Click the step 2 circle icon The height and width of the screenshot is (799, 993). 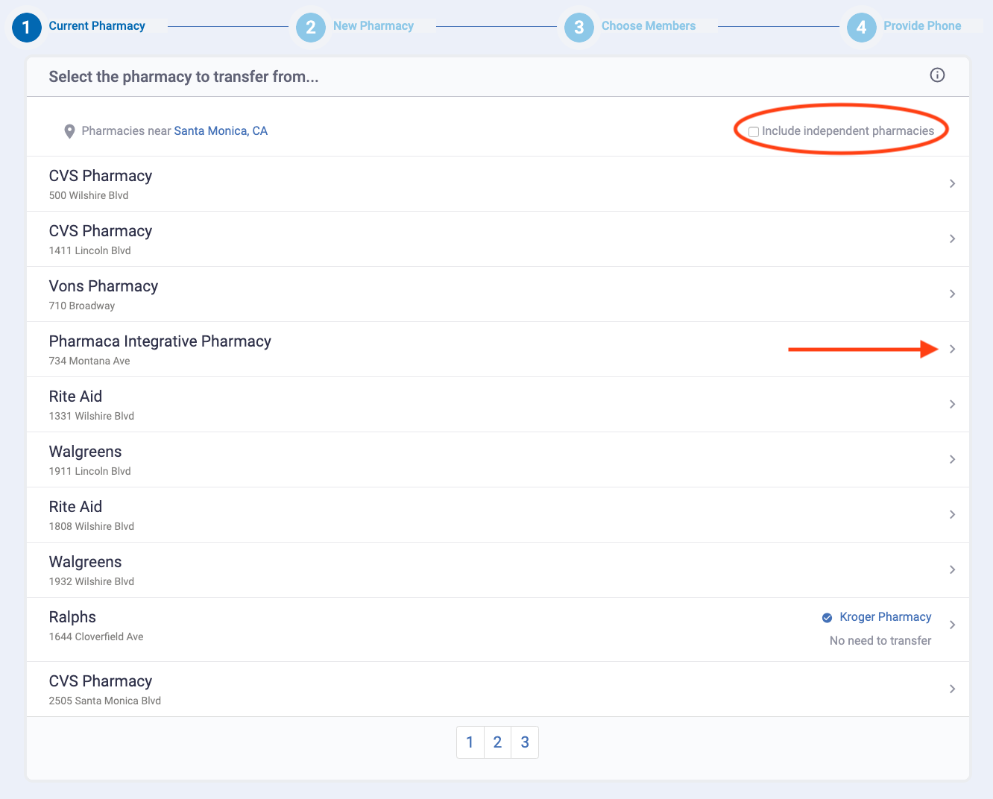pos(310,27)
